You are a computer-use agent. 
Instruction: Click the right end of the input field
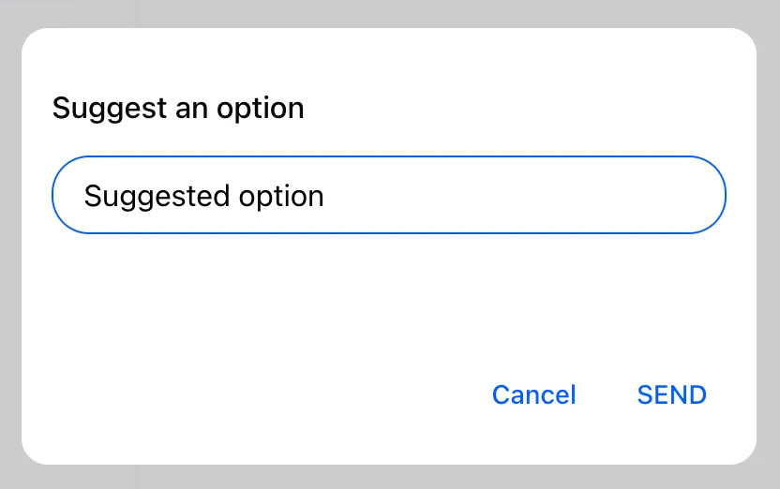(x=694, y=195)
